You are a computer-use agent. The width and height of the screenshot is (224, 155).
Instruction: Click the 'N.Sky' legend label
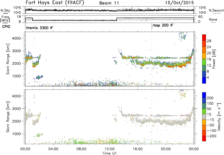5,10
